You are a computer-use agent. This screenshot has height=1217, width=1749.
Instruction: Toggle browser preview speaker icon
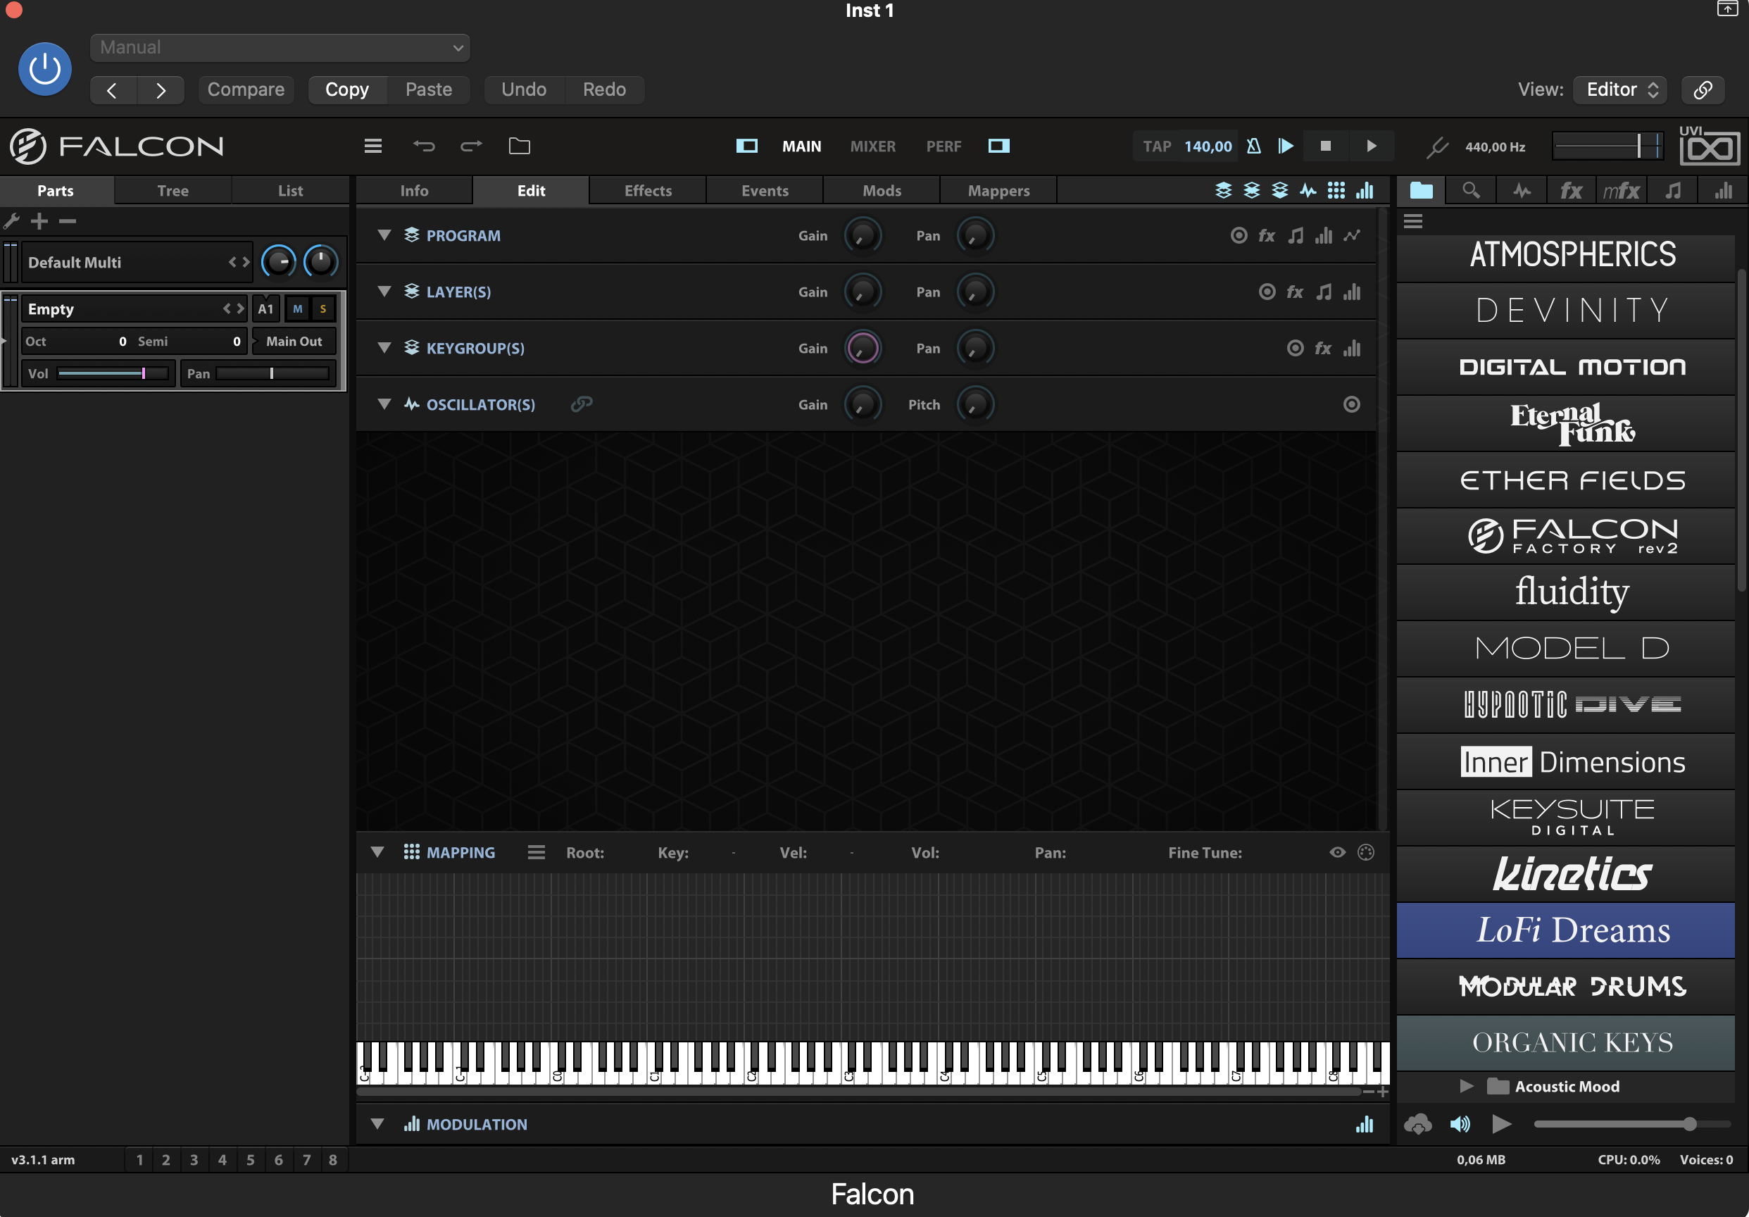[x=1460, y=1124]
